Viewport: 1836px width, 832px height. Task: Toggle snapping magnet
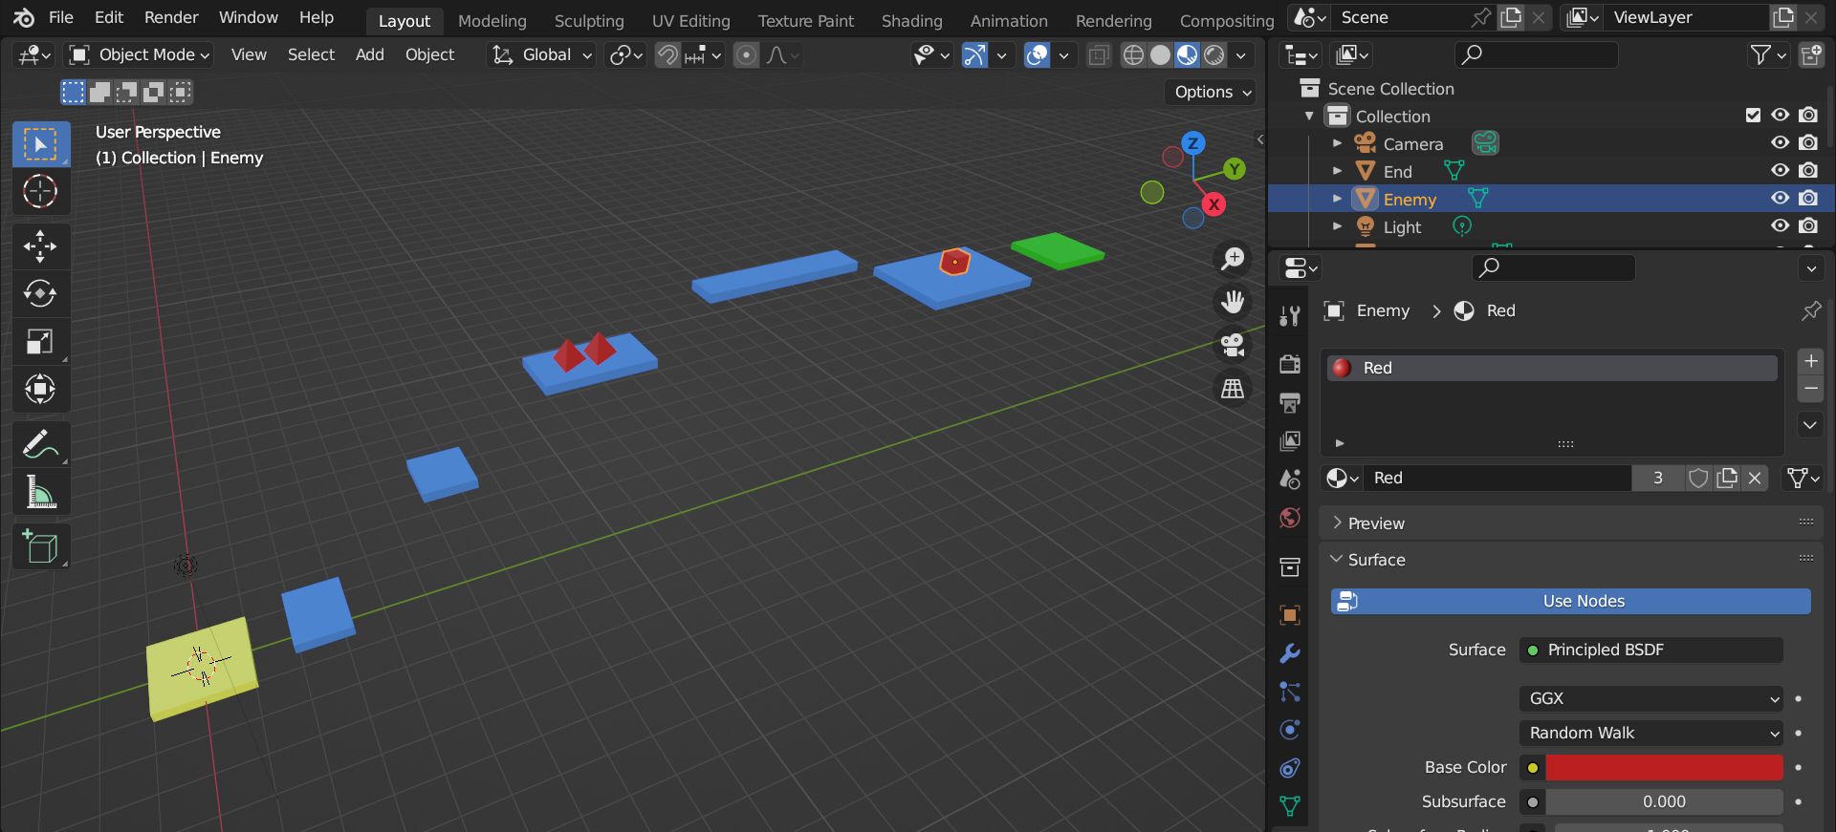click(x=667, y=55)
